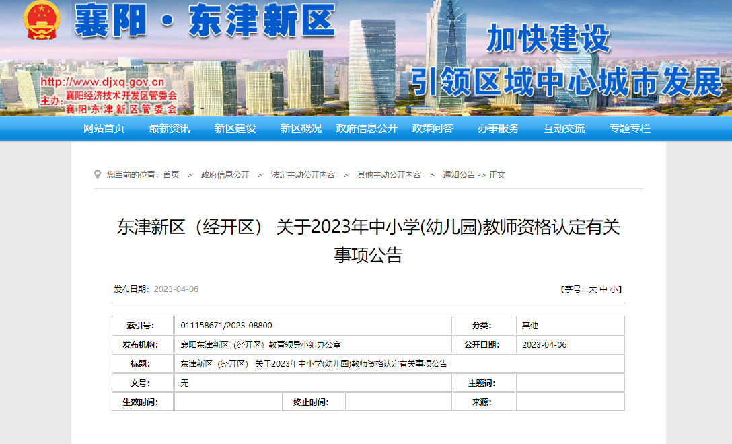The image size is (732, 444).
Task: Go to 法定主动公开内容 breadcrumb link
Action: pyautogui.click(x=303, y=175)
